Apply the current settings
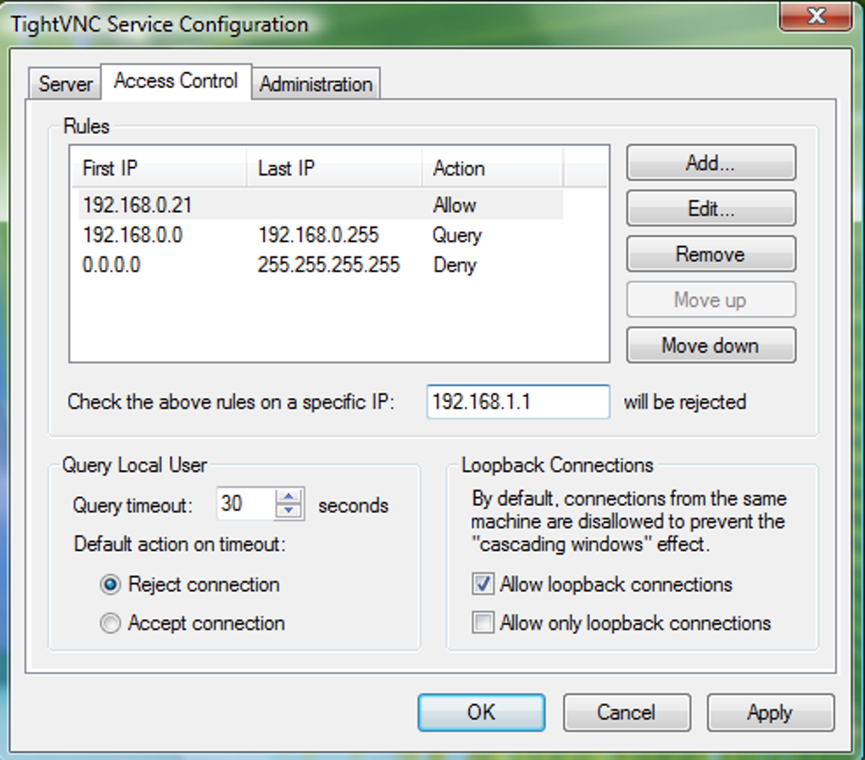This screenshot has height=760, width=865. (770, 712)
